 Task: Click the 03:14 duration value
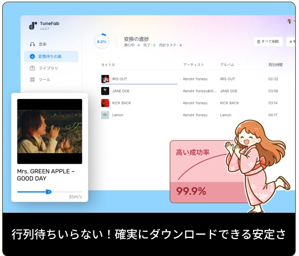point(273,103)
